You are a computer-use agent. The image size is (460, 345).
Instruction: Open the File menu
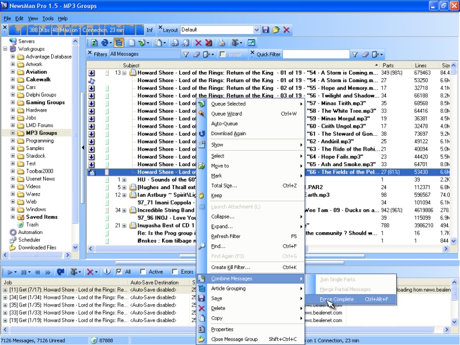pos(7,18)
